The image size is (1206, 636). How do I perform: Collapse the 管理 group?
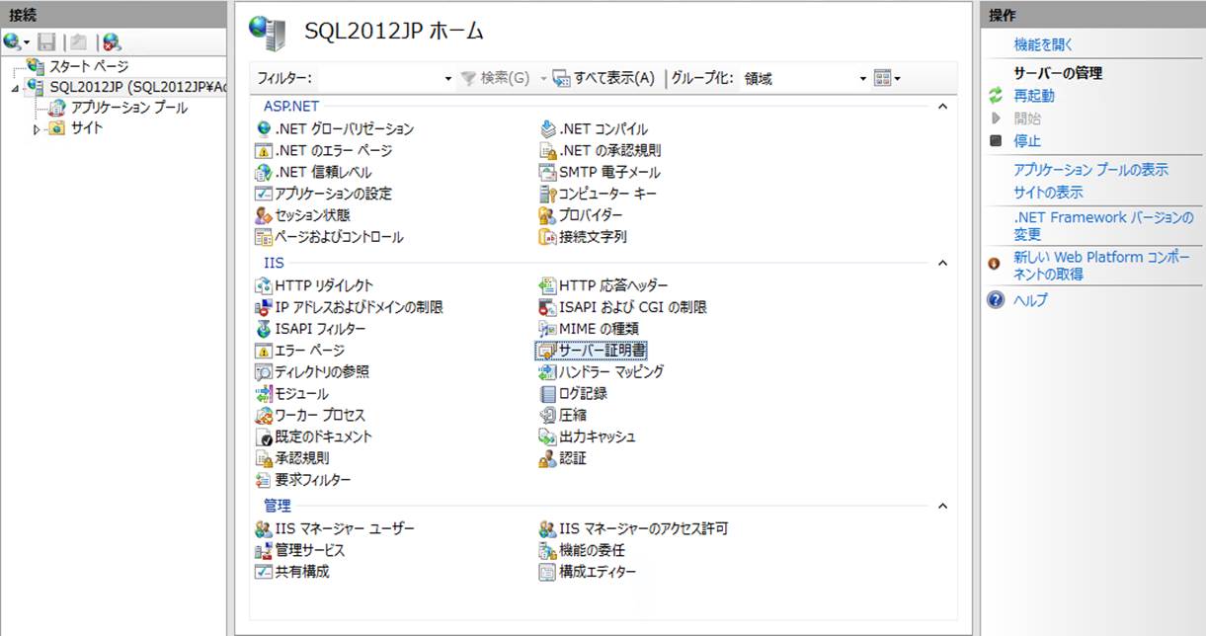[942, 507]
